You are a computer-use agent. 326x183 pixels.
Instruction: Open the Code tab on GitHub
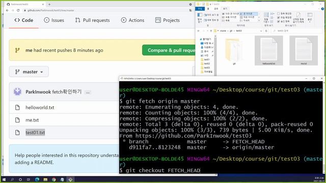tap(24, 20)
